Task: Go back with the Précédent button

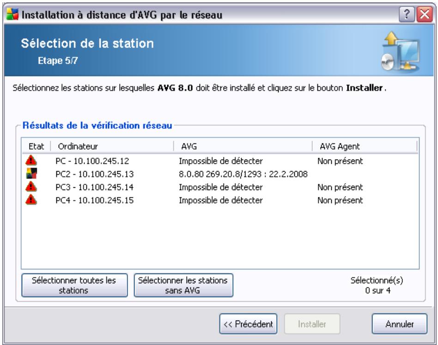Action: 248,324
